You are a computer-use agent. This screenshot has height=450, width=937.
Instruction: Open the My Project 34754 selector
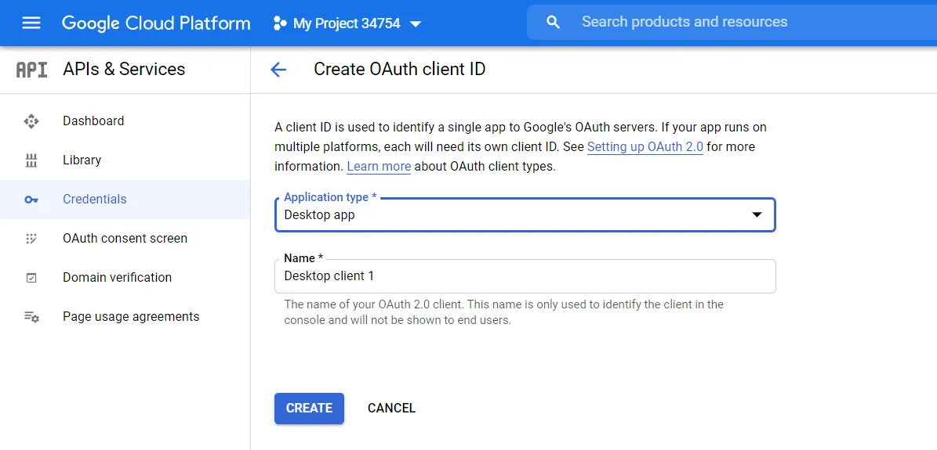[347, 24]
